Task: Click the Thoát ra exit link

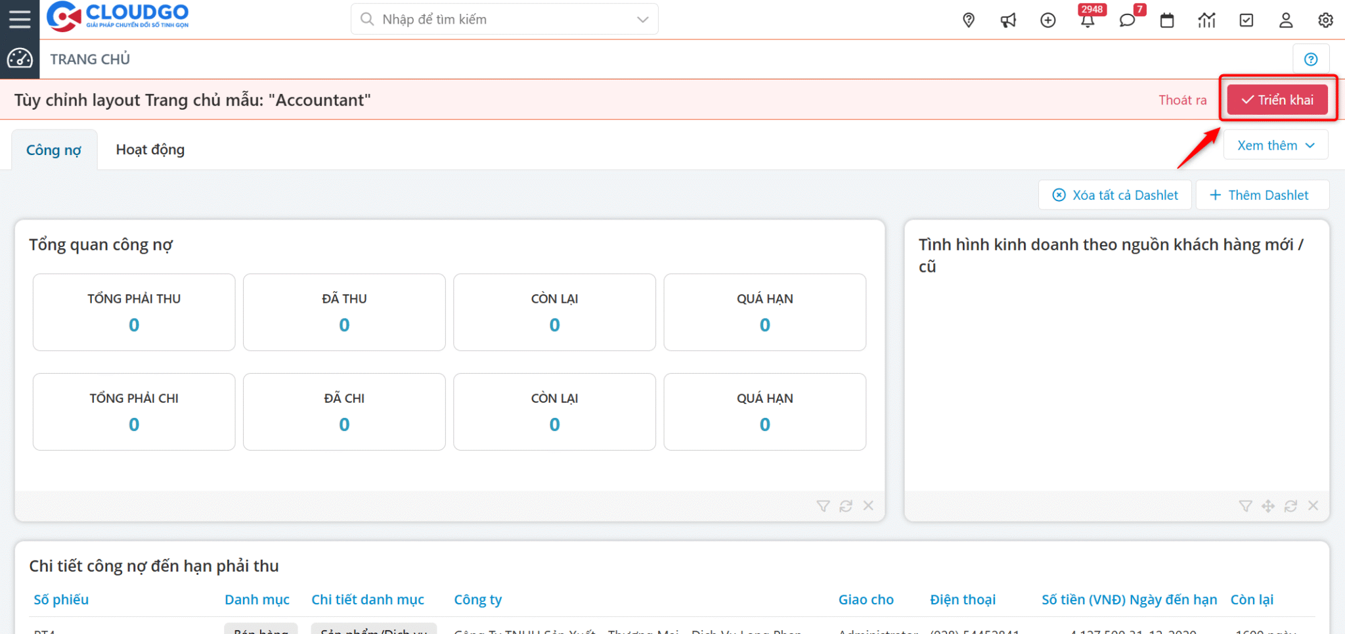Action: click(1182, 100)
